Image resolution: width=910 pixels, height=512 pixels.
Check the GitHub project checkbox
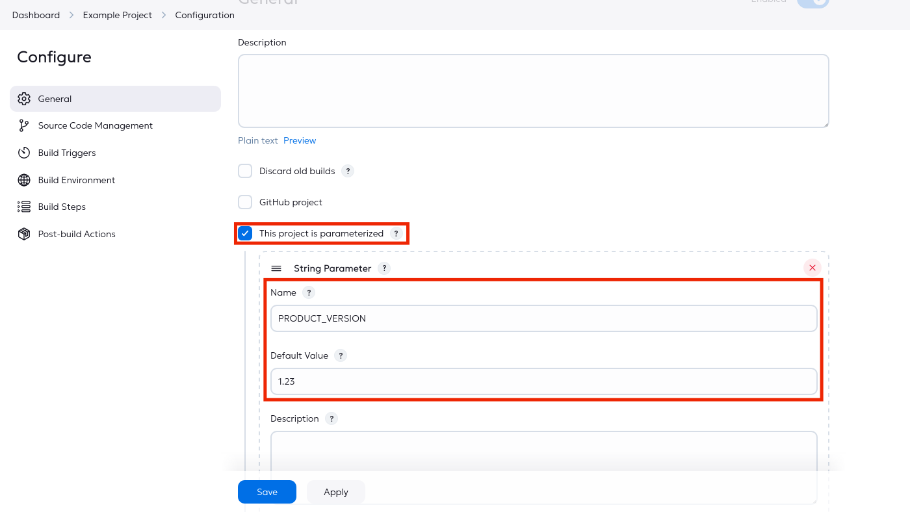245,201
